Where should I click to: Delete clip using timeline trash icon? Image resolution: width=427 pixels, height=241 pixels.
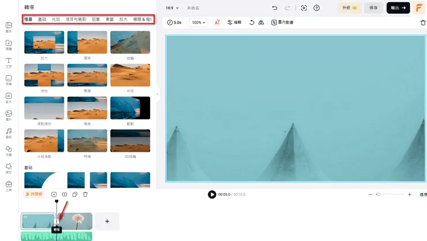click(x=85, y=195)
